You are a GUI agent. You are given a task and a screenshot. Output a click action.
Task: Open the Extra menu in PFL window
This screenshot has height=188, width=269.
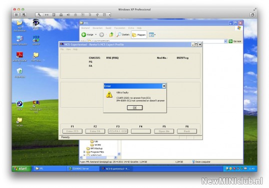pyautogui.click(x=131, y=28)
